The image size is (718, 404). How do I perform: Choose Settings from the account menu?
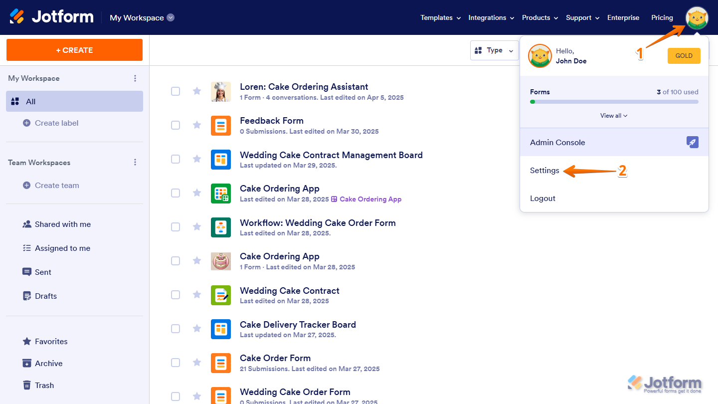tap(544, 171)
